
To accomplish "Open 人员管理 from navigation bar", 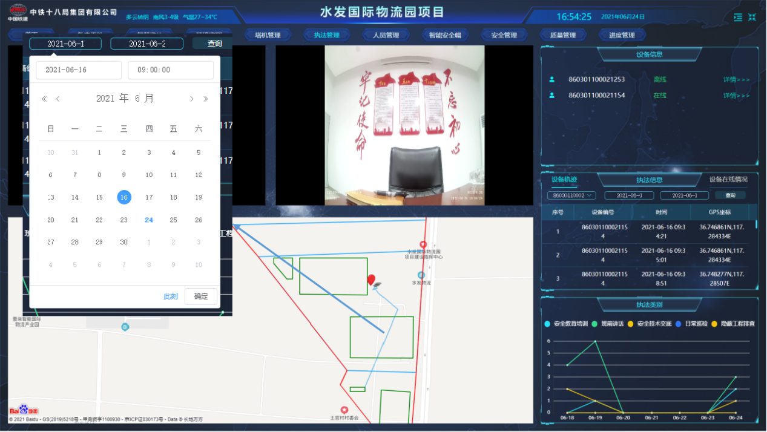I will 386,35.
